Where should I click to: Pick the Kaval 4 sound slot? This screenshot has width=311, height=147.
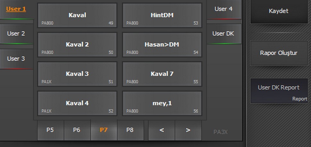click(77, 104)
